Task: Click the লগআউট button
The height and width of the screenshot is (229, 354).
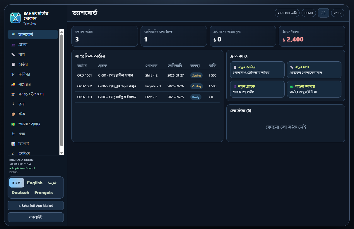Action: click(36, 217)
